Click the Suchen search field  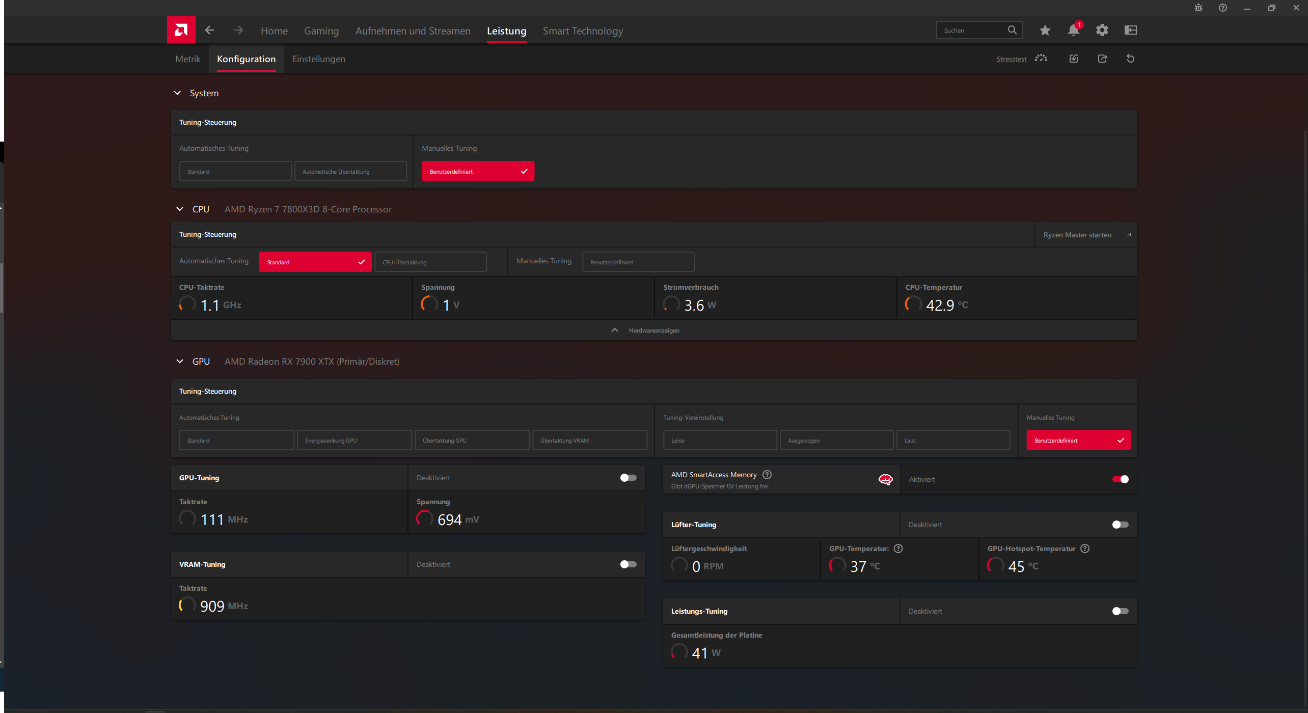click(973, 31)
